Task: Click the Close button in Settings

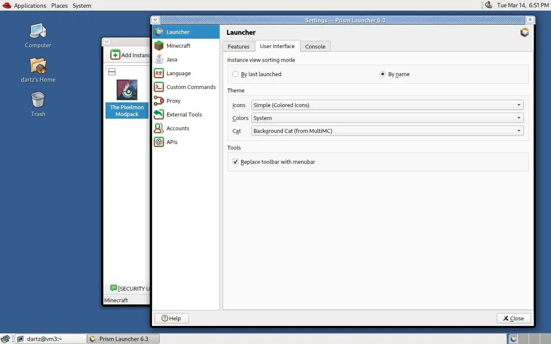Action: coord(514,318)
